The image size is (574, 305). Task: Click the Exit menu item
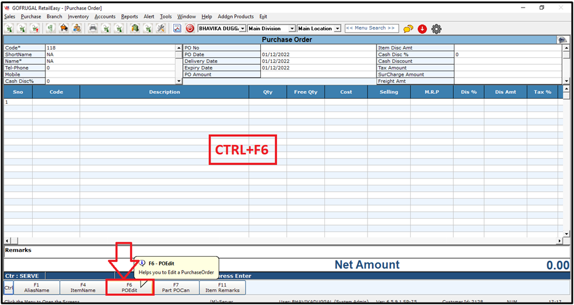tap(263, 16)
